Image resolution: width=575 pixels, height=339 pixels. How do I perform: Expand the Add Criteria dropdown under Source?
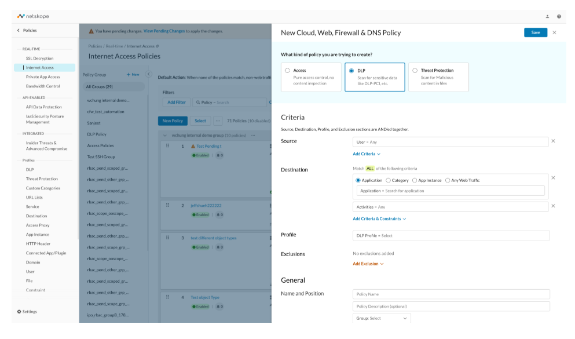[367, 154]
